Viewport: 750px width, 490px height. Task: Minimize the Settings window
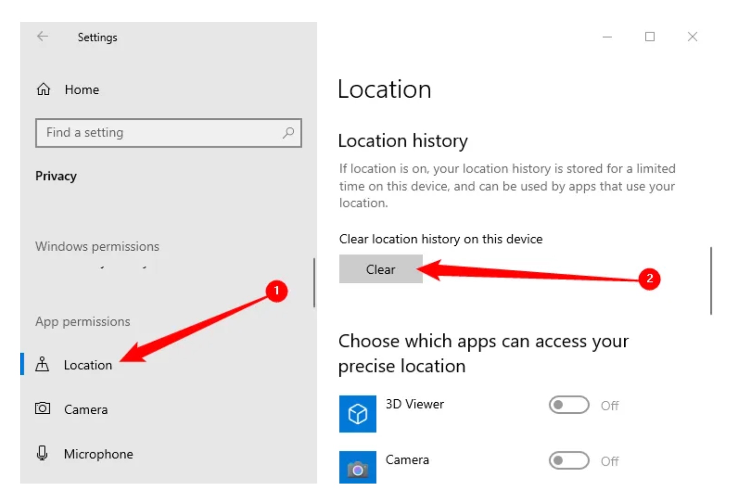[608, 37]
